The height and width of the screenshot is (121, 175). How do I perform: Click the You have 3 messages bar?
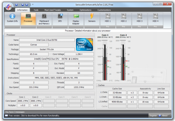point(15,112)
